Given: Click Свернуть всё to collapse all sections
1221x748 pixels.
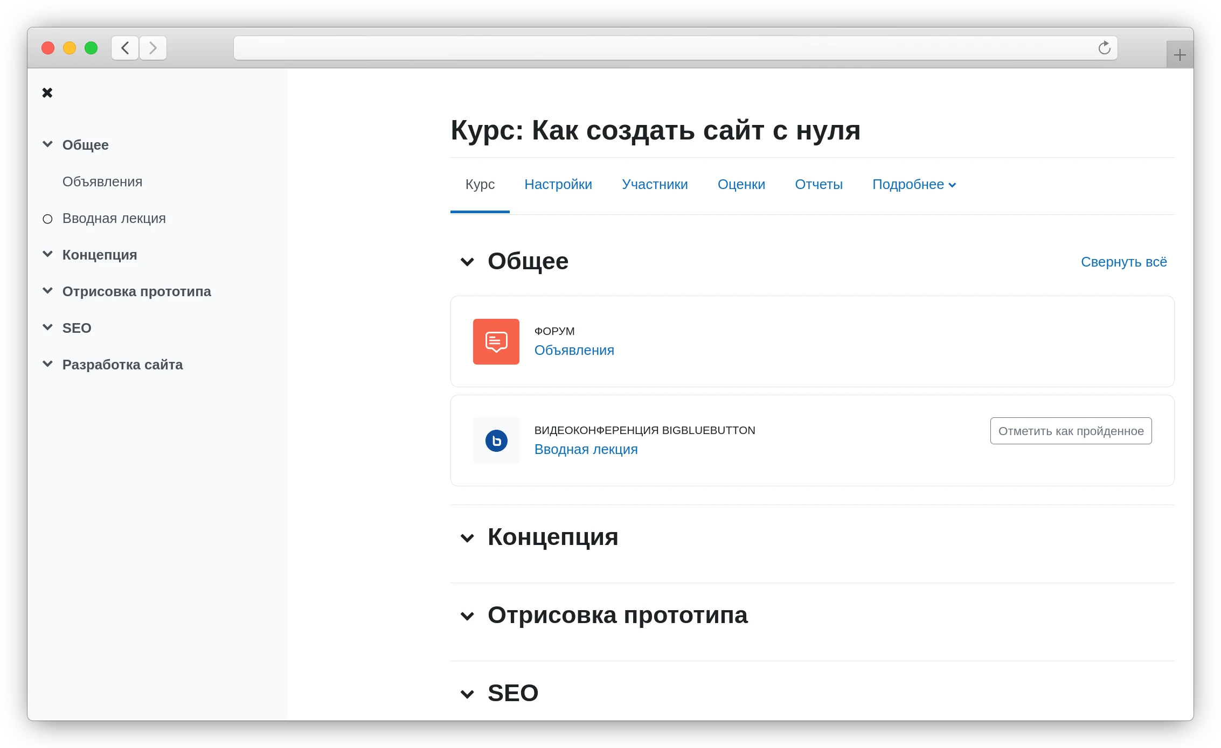Looking at the screenshot, I should pos(1123,262).
